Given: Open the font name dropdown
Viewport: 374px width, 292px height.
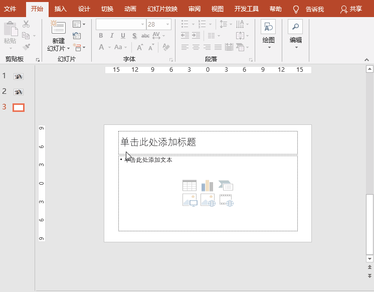Looking at the screenshot, I should click(x=142, y=25).
